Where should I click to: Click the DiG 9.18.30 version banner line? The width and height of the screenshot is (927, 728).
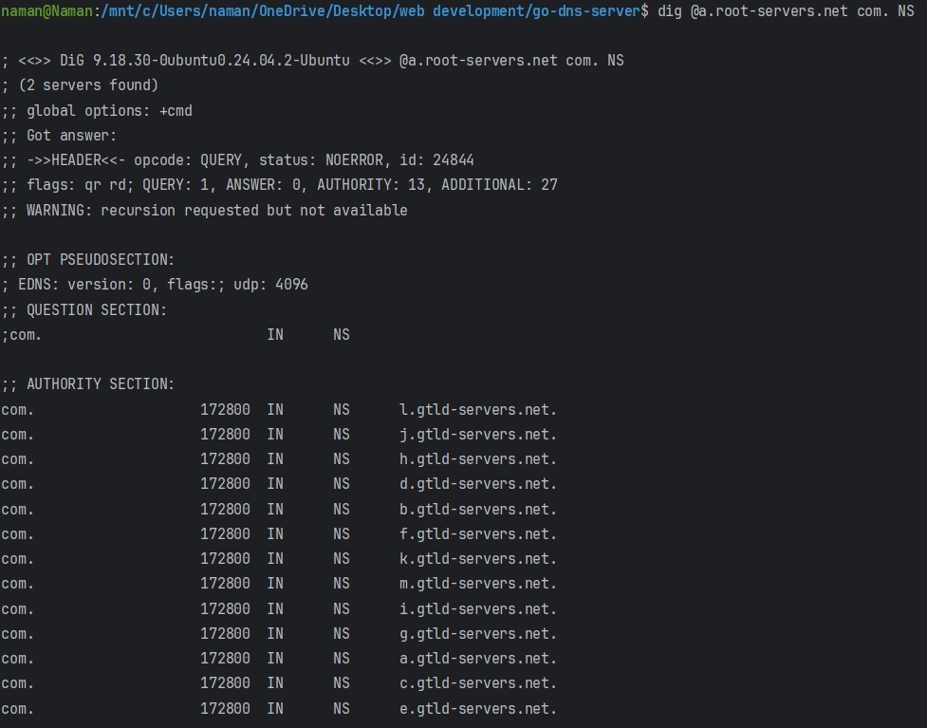coord(313,61)
